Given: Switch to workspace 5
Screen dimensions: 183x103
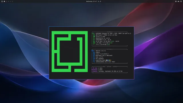Looking at the screenshot, I should click(12, 1).
